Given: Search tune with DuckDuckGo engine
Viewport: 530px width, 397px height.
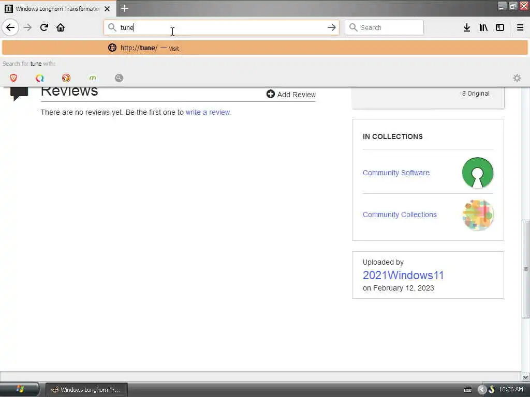Looking at the screenshot, I should (x=66, y=78).
